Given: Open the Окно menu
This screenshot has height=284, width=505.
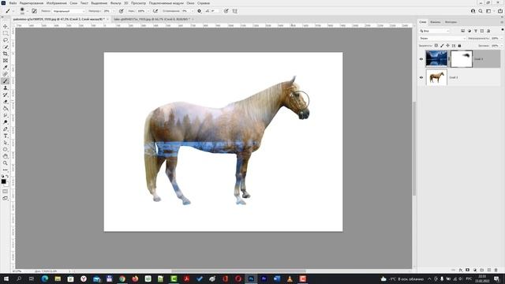Looking at the screenshot, I should [x=190, y=3].
